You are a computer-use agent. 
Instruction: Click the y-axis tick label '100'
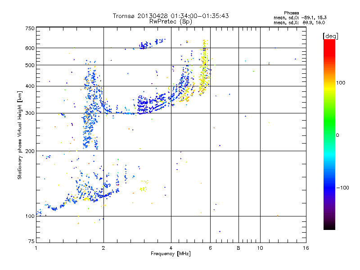point(30,216)
